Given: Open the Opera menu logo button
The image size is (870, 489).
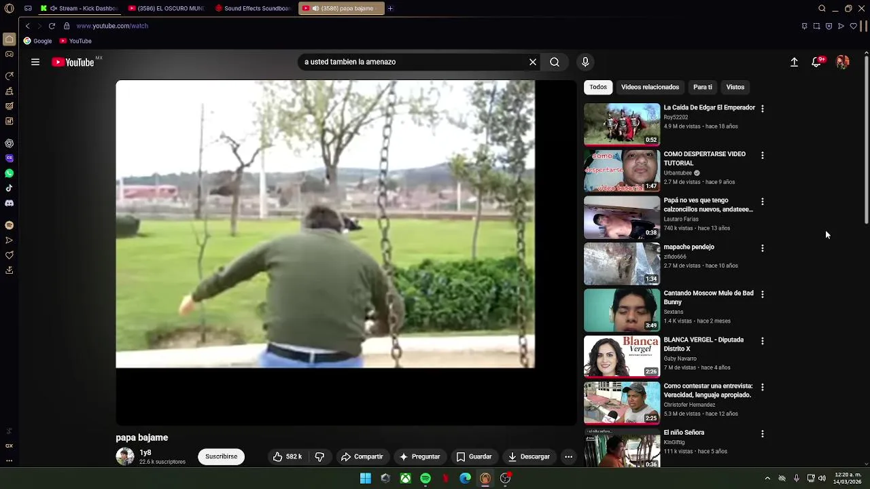Looking at the screenshot, I should (9, 8).
